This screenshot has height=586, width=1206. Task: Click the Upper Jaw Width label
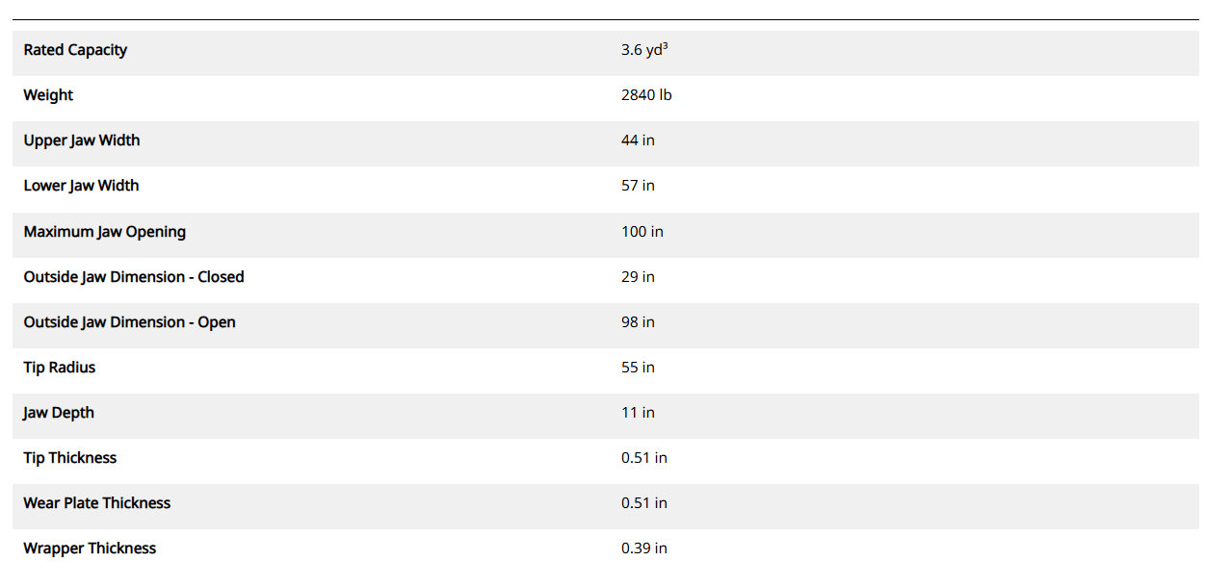82,140
